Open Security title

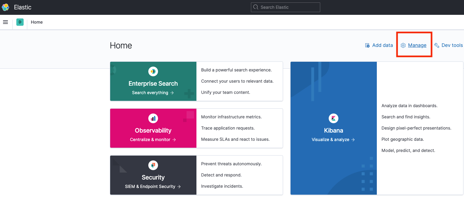153,177
